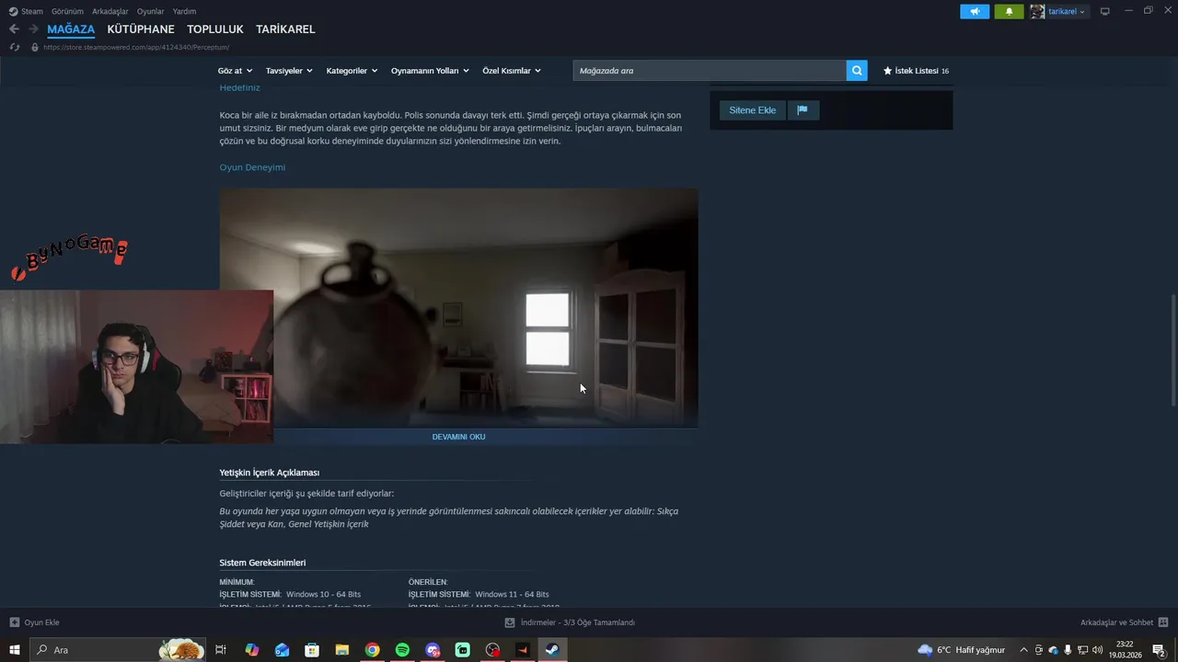The width and height of the screenshot is (1178, 662).
Task: Switch to the TOPLULUK tab
Action: click(215, 29)
